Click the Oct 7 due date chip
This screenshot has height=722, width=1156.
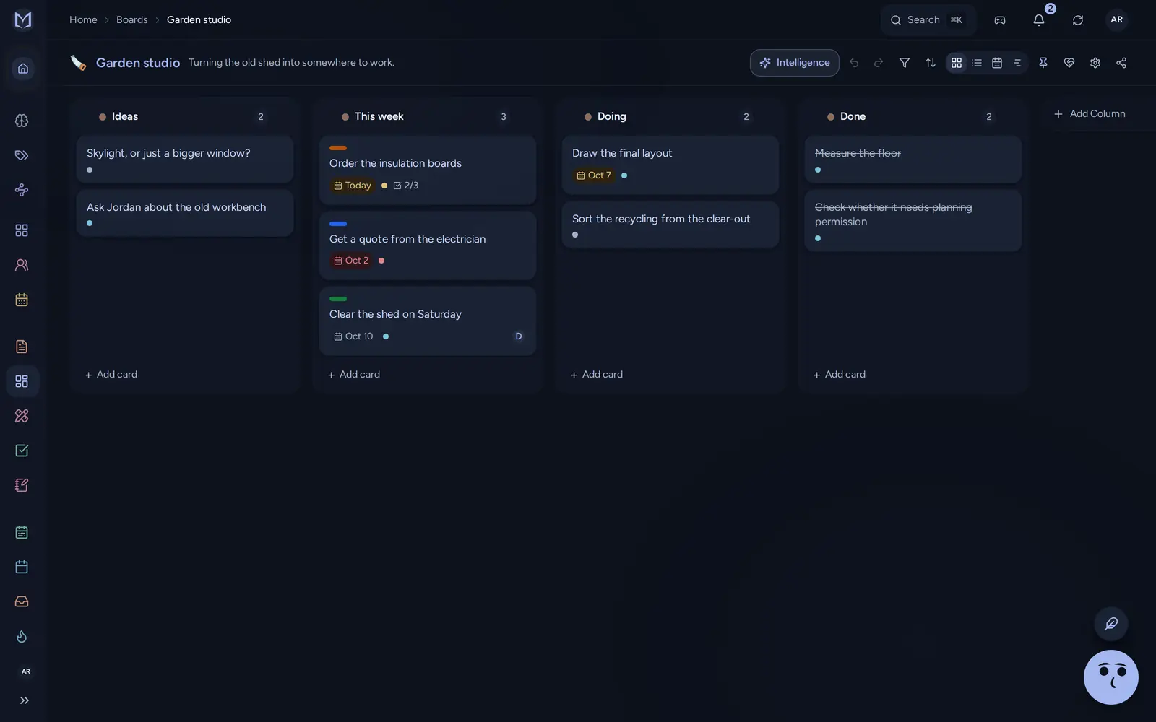click(594, 175)
